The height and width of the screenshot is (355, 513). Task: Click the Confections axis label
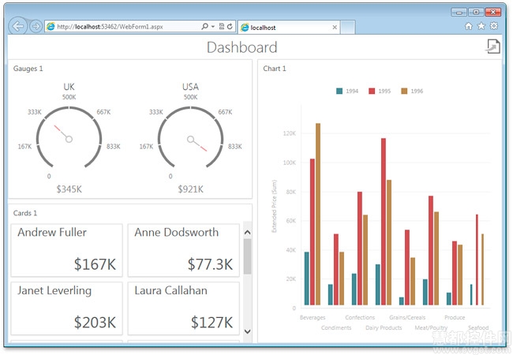pos(360,317)
